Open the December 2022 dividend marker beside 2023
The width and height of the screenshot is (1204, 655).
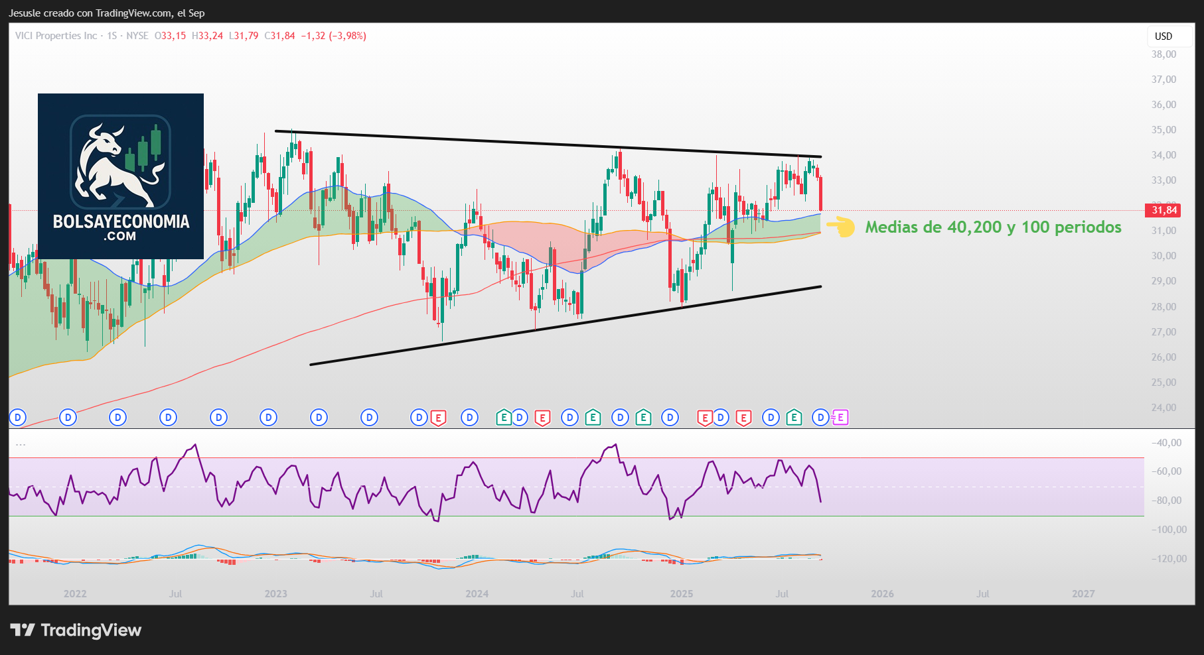pyautogui.click(x=268, y=418)
